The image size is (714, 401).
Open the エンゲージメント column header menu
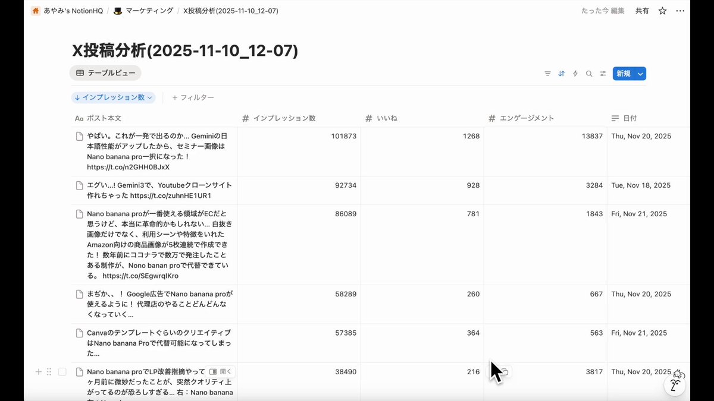click(546, 118)
